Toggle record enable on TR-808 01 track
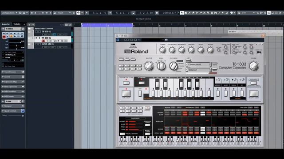This screenshot has height=159, width=284. point(43,41)
